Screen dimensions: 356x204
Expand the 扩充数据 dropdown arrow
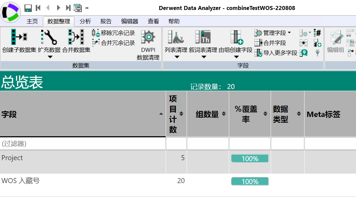pos(50,57)
